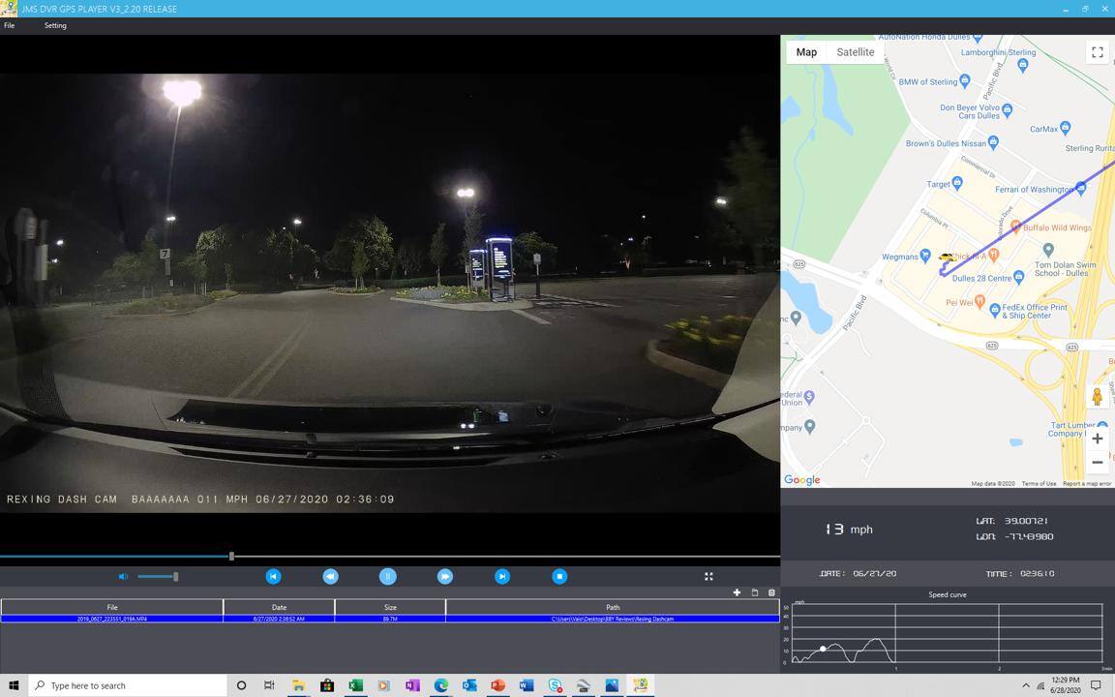Click the rewind playback button
Image resolution: width=1115 pixels, height=697 pixels.
coord(330,576)
